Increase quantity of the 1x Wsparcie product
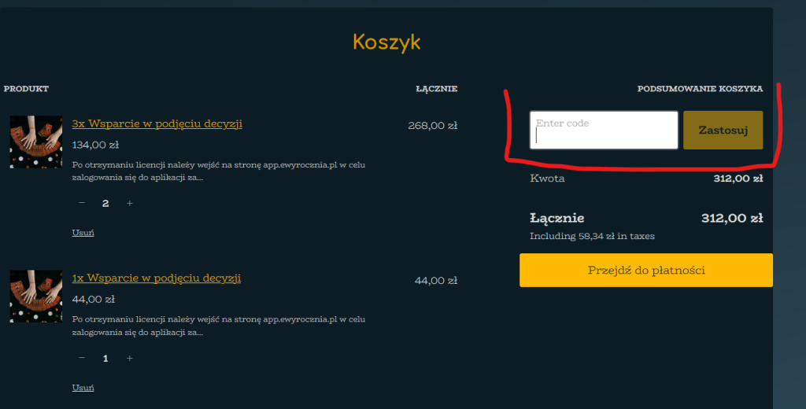Image resolution: width=806 pixels, height=409 pixels. pyautogui.click(x=130, y=358)
